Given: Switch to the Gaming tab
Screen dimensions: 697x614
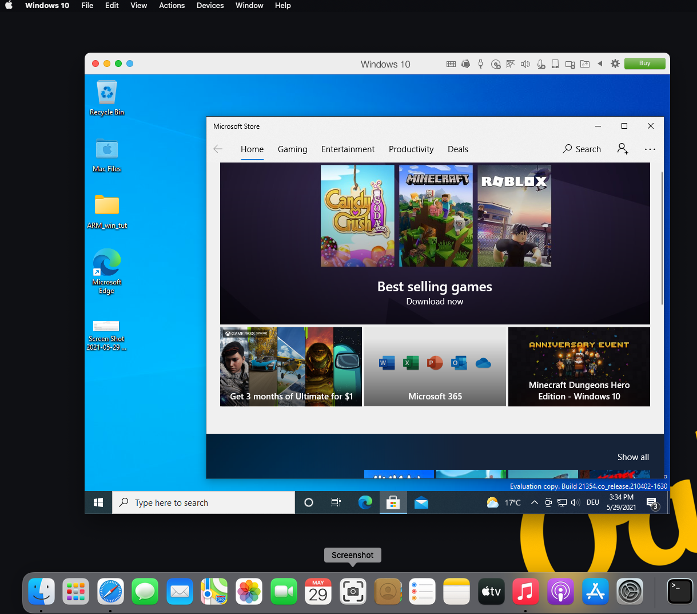Looking at the screenshot, I should tap(292, 149).
